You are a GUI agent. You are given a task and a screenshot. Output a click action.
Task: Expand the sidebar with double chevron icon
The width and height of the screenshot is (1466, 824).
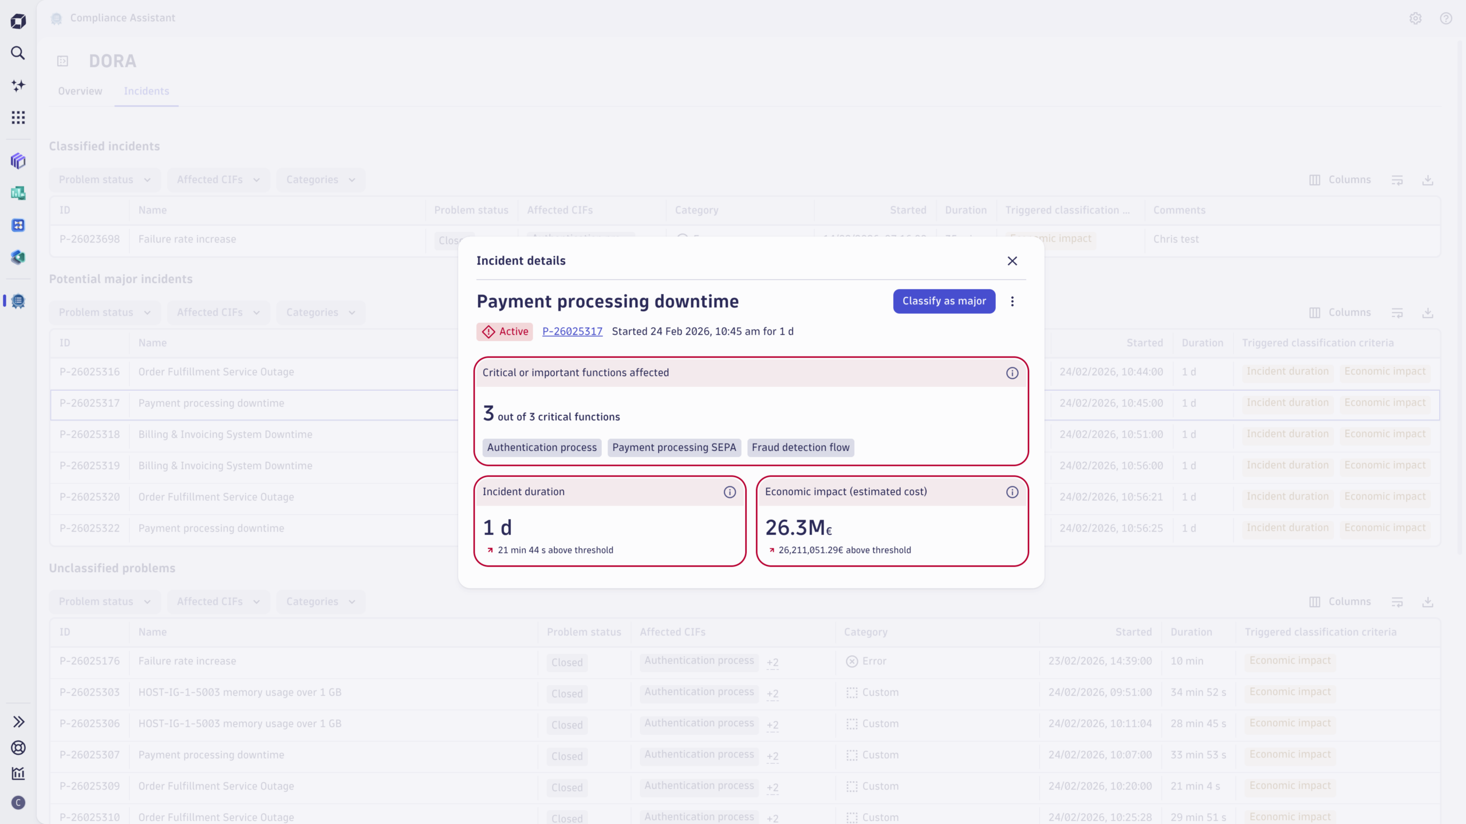[x=18, y=722]
